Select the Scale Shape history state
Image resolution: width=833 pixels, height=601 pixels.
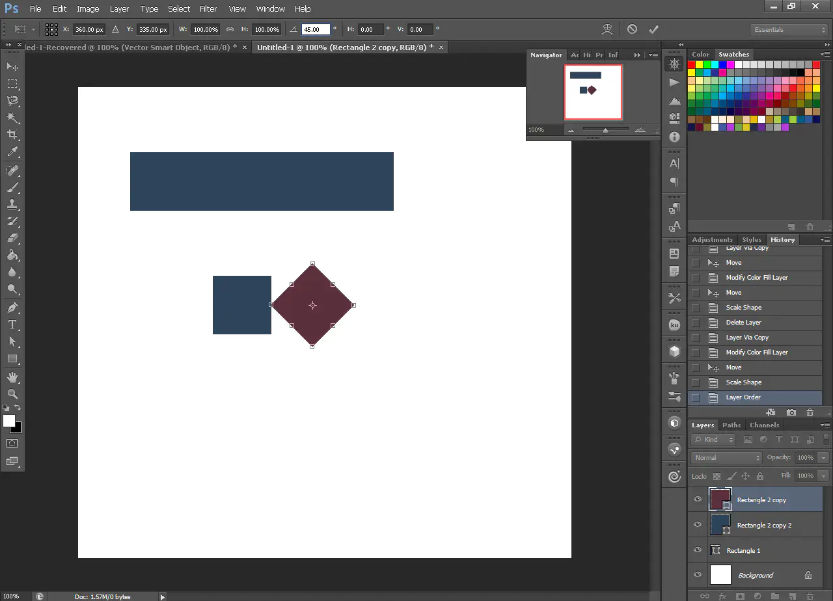[x=743, y=382]
